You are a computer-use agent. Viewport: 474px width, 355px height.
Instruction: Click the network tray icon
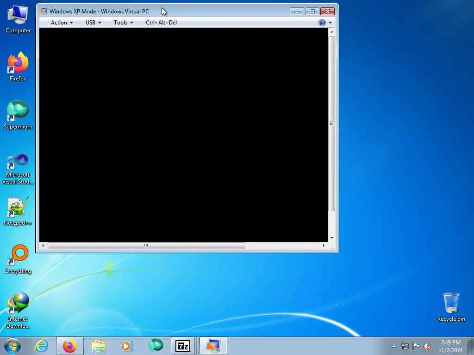405,346
